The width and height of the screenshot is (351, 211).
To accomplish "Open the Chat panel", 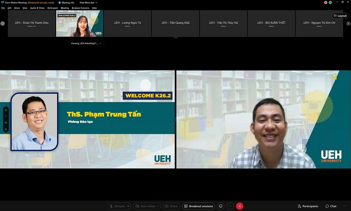I will coord(331,206).
